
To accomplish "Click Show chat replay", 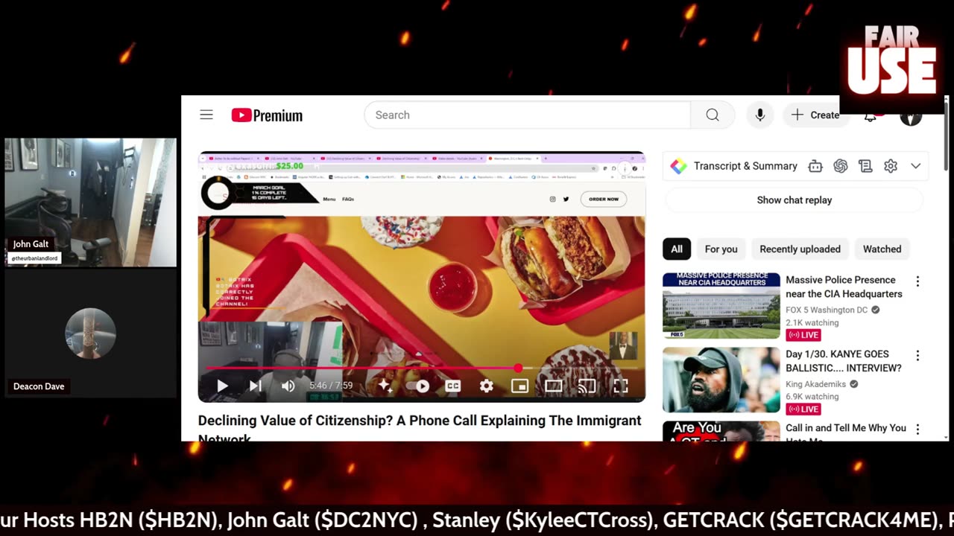I will point(795,200).
